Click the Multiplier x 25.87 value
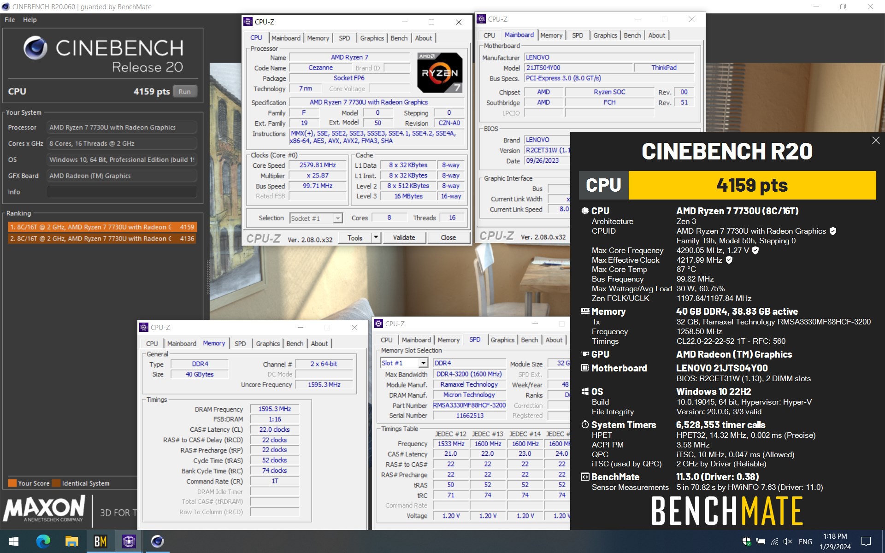 (x=318, y=175)
